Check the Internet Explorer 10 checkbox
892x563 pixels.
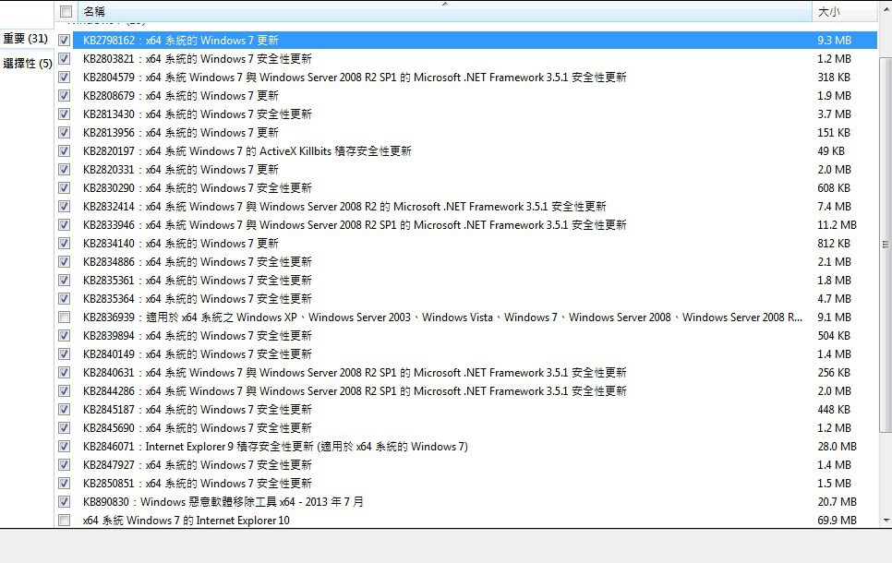(x=65, y=521)
